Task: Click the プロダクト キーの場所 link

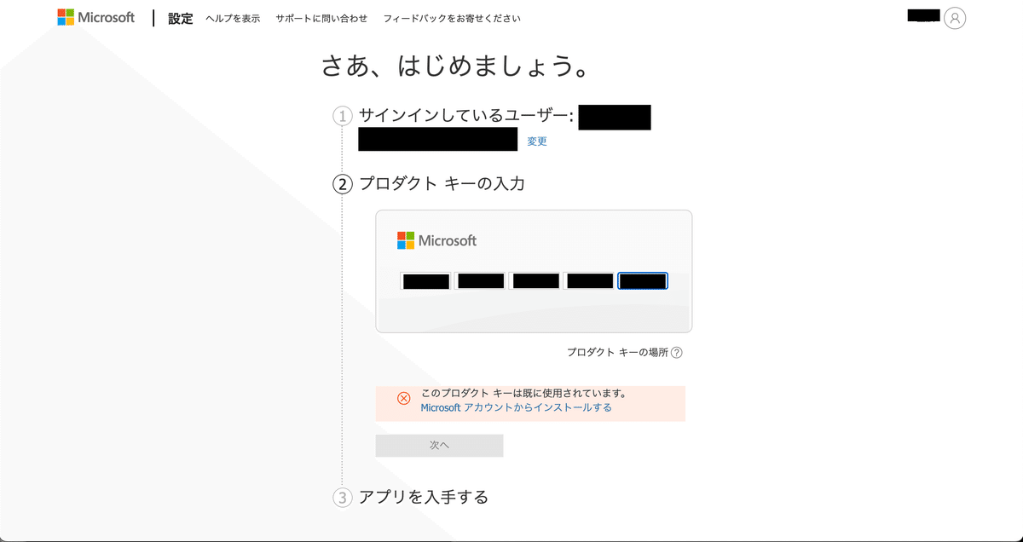Action: (x=617, y=352)
